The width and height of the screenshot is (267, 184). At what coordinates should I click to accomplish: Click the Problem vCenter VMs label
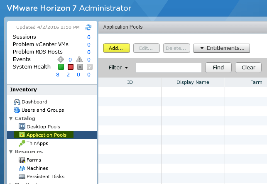click(x=41, y=44)
